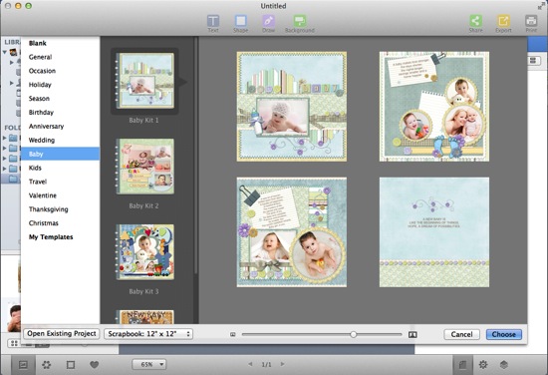The width and height of the screenshot is (548, 375).
Task: Select the Birthday category
Action: coord(41,113)
